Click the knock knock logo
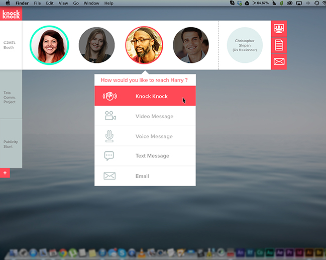 pyautogui.click(x=11, y=15)
